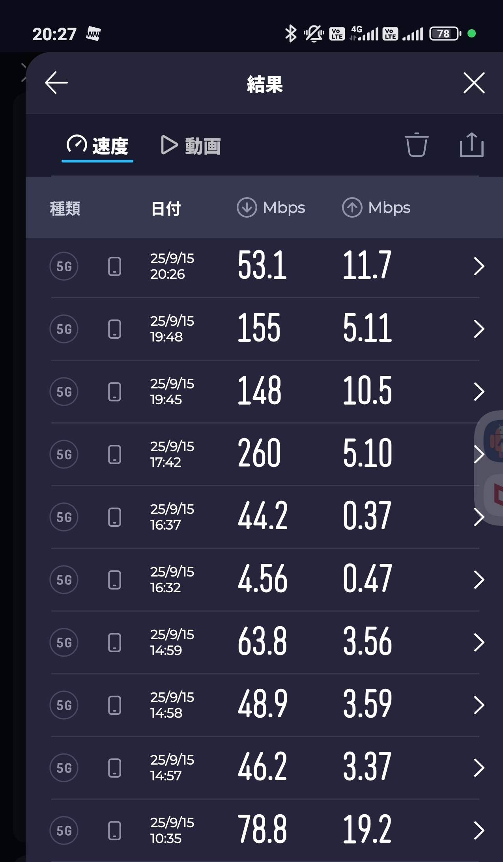The image size is (503, 862).
Task: Sort results by 日付 date header
Action: pyautogui.click(x=166, y=208)
